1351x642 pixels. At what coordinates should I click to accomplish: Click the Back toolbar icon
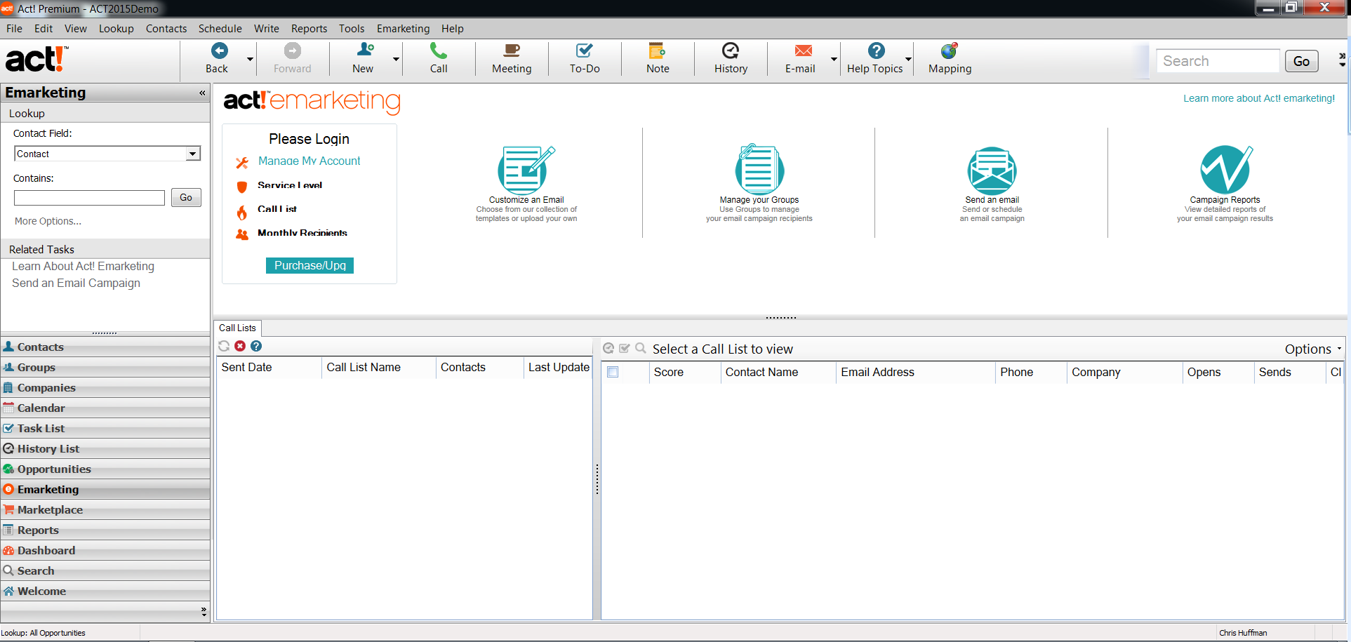[219, 51]
